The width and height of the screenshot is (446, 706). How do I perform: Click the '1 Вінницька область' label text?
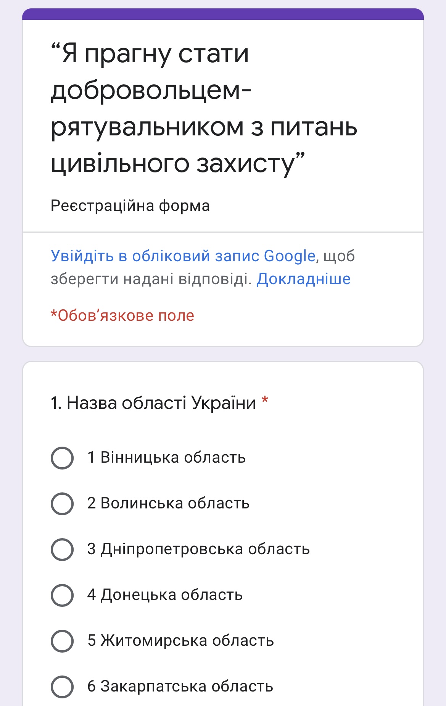tap(166, 458)
